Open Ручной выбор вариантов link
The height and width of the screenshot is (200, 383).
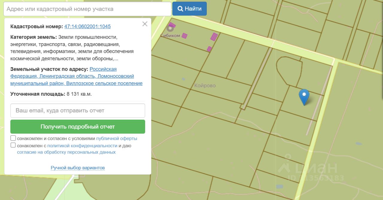(x=78, y=168)
